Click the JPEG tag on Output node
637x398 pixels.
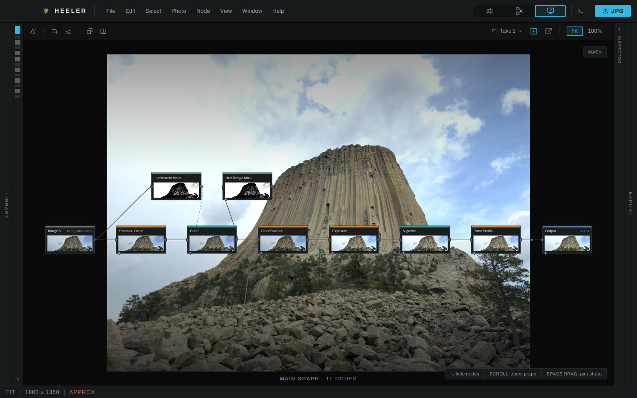point(584,231)
